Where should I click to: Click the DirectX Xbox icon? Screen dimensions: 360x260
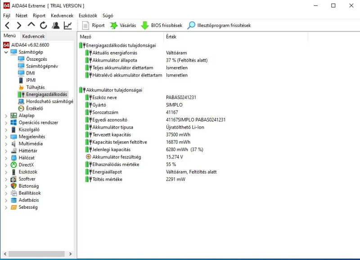pos(14,165)
